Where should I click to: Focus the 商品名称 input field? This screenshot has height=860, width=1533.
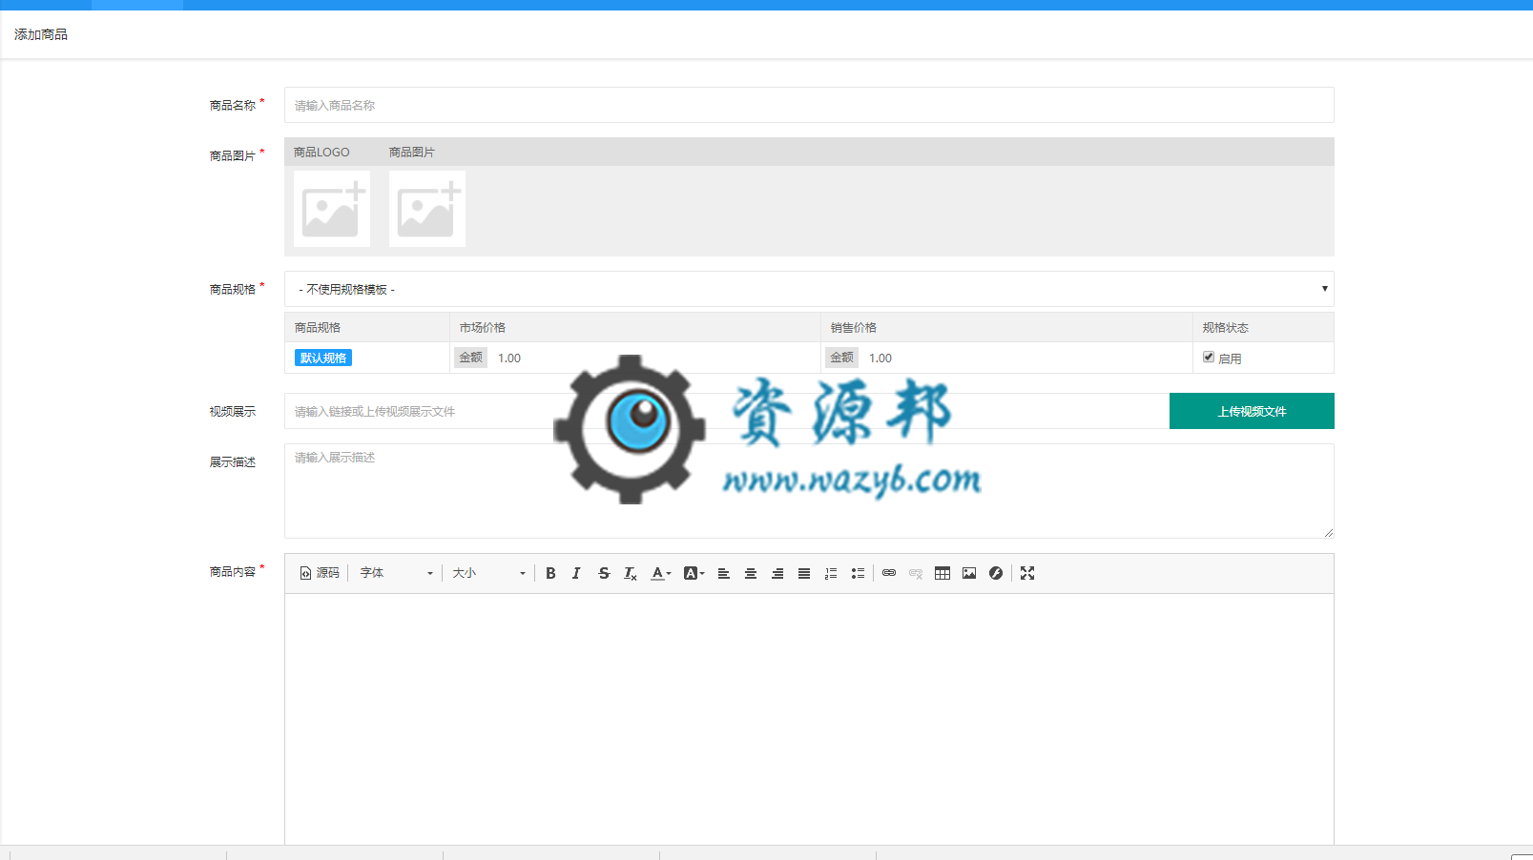tap(809, 105)
